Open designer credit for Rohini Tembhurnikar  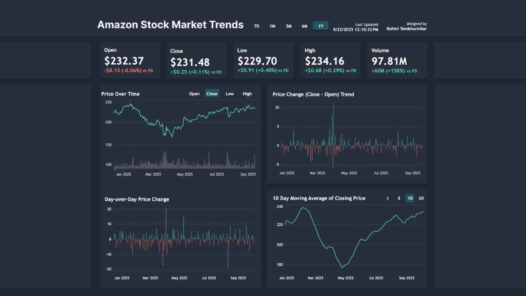pyautogui.click(x=405, y=26)
